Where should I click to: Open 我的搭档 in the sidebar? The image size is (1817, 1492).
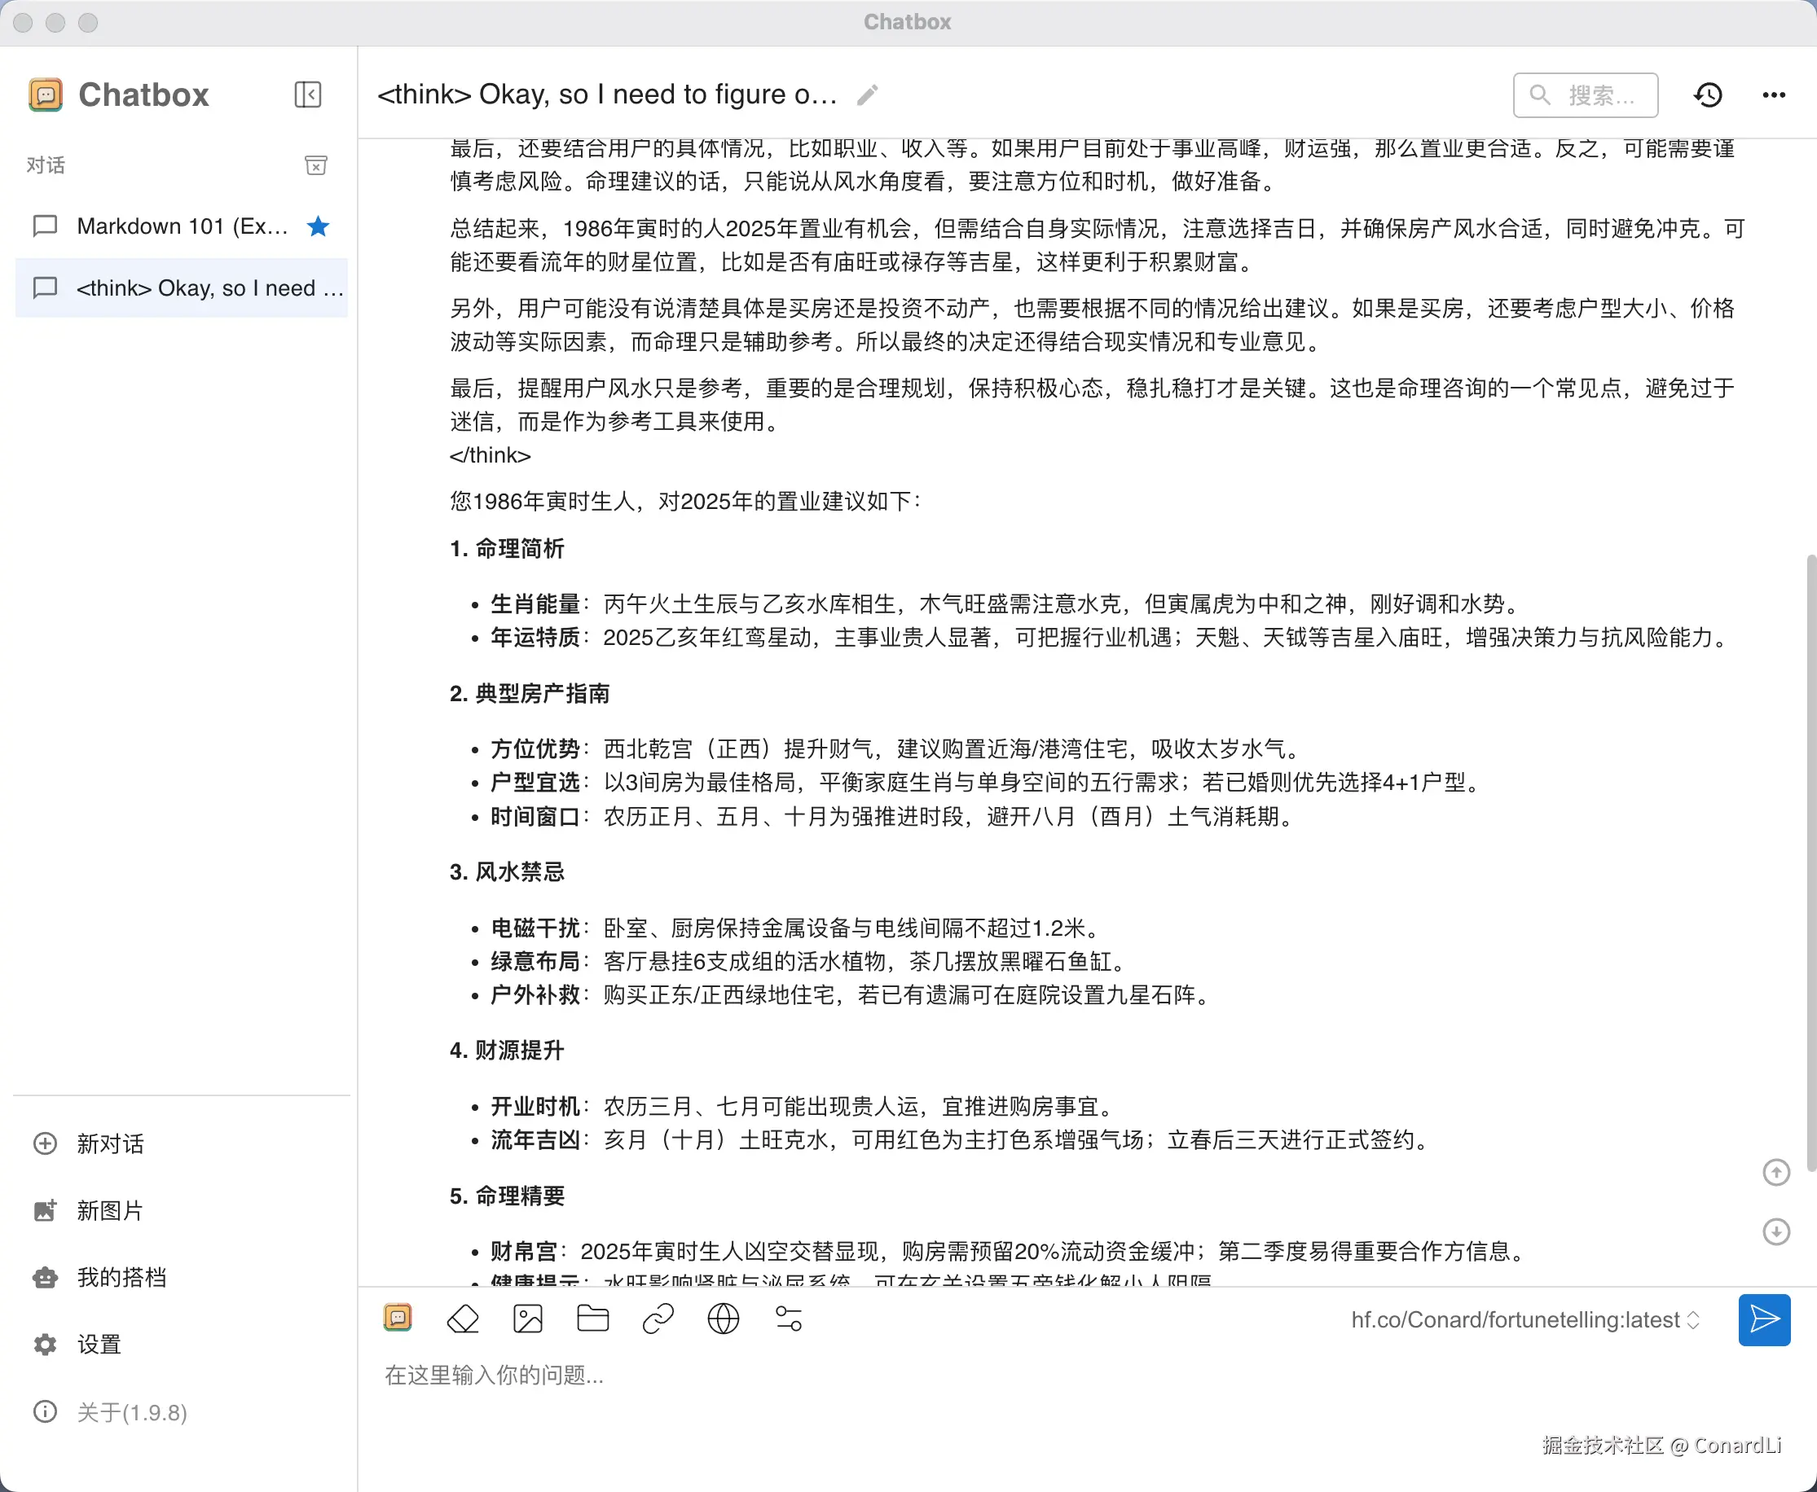coord(121,1277)
